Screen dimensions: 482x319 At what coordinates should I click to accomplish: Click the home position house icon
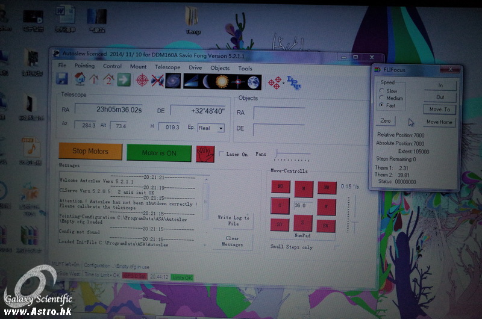click(79, 79)
